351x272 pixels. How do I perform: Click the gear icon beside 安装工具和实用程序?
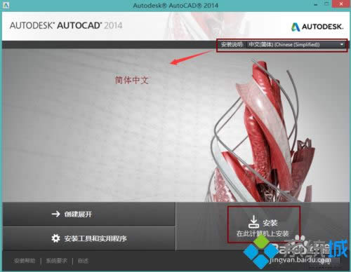pos(55,238)
